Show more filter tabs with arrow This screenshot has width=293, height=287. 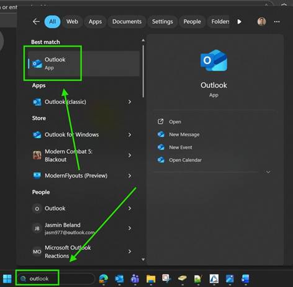(239, 22)
